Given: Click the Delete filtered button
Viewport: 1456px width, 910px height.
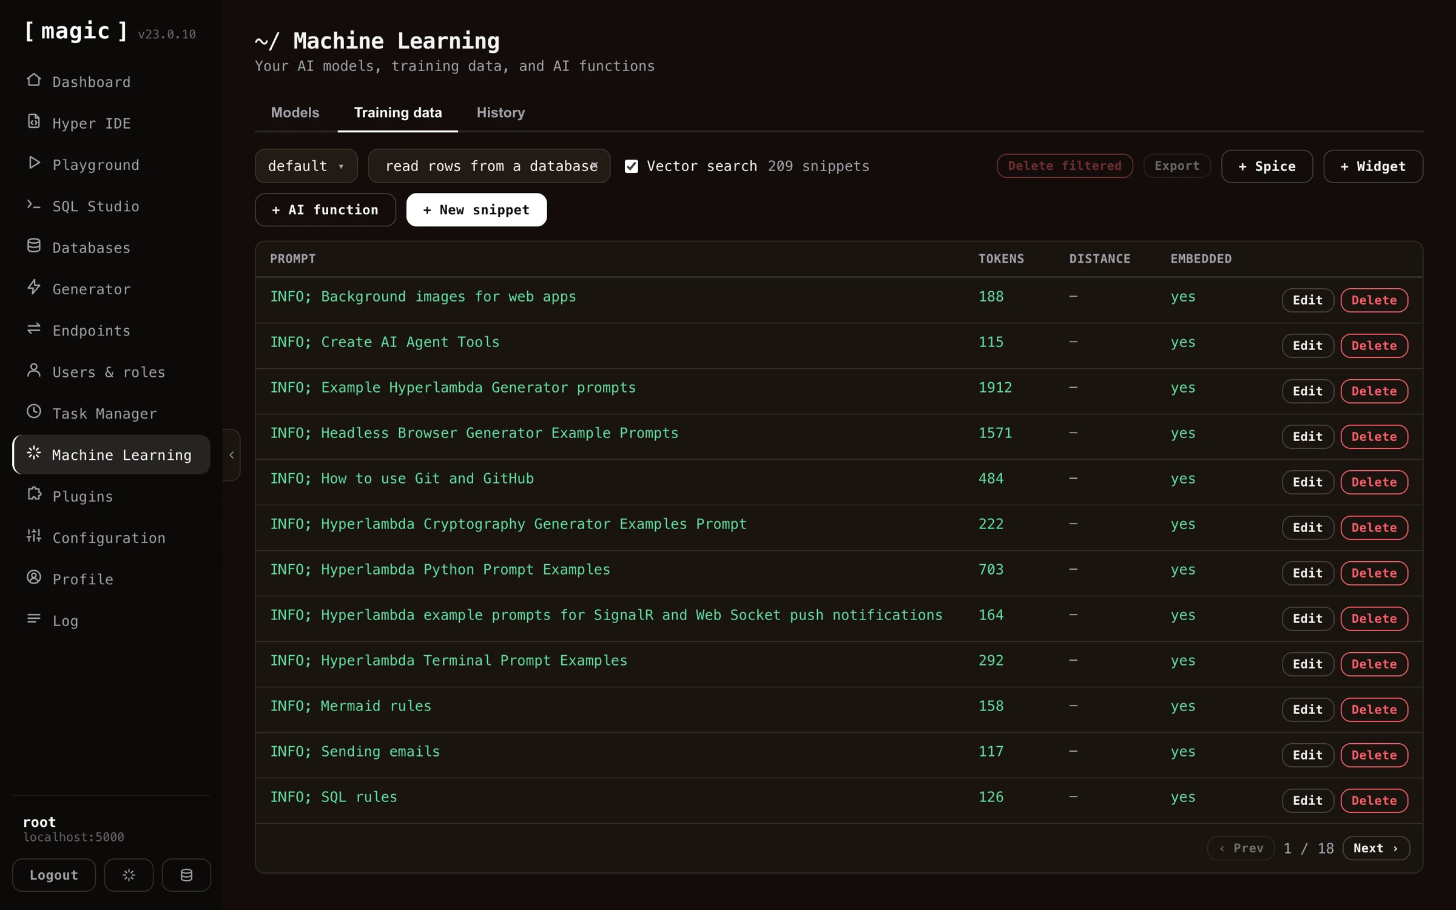Looking at the screenshot, I should coord(1065,166).
